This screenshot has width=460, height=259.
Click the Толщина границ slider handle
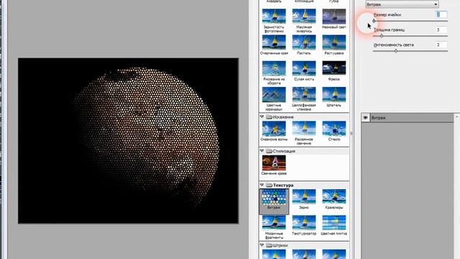(382, 36)
